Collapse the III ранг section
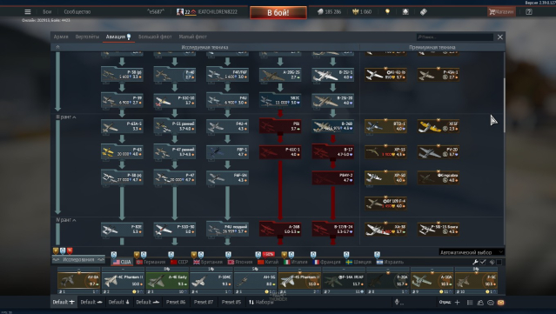Screen dimensions: 556x314 click(x=66, y=117)
